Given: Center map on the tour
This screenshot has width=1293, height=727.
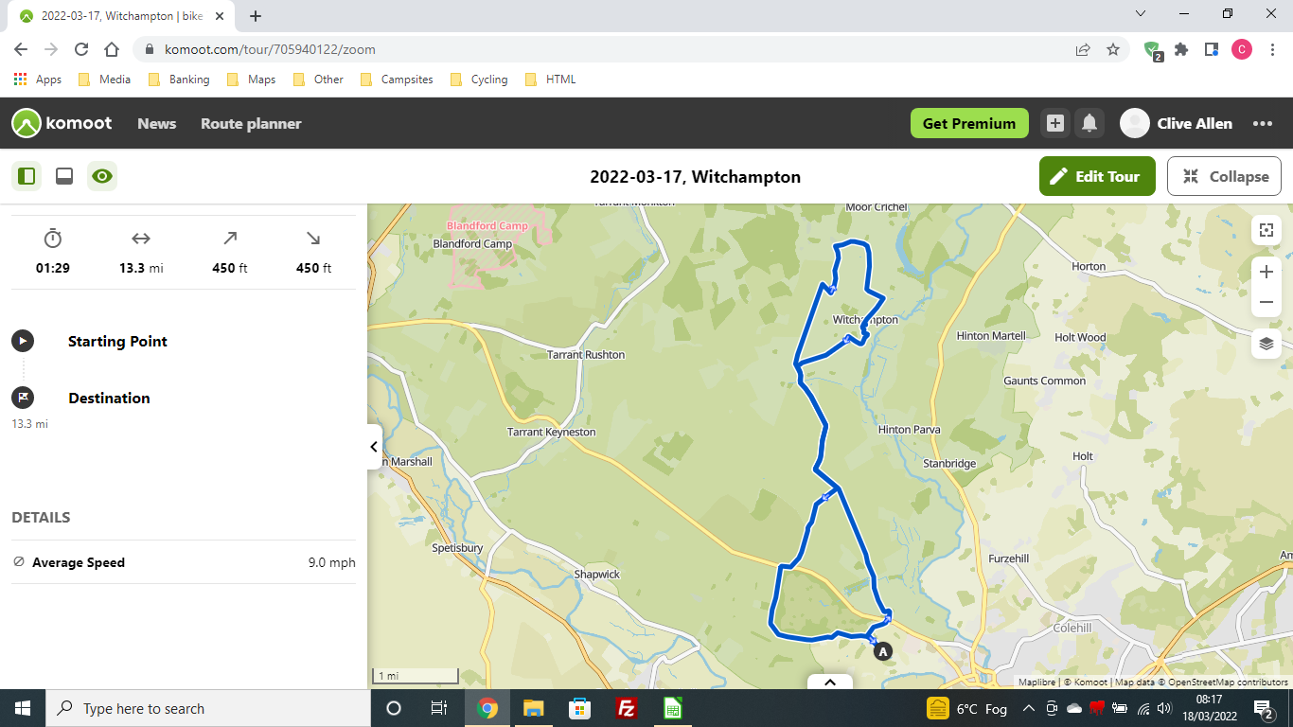Looking at the screenshot, I should (x=1266, y=230).
